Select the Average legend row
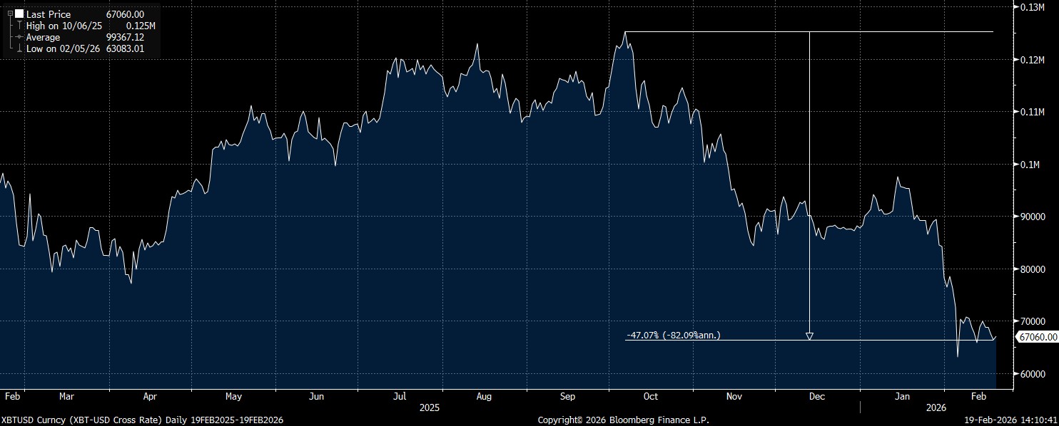This screenshot has height=426, width=1059. point(44,37)
